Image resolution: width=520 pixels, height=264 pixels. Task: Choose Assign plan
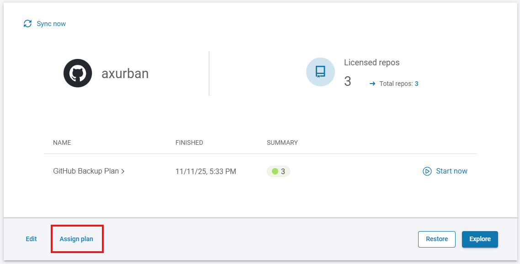pos(76,239)
